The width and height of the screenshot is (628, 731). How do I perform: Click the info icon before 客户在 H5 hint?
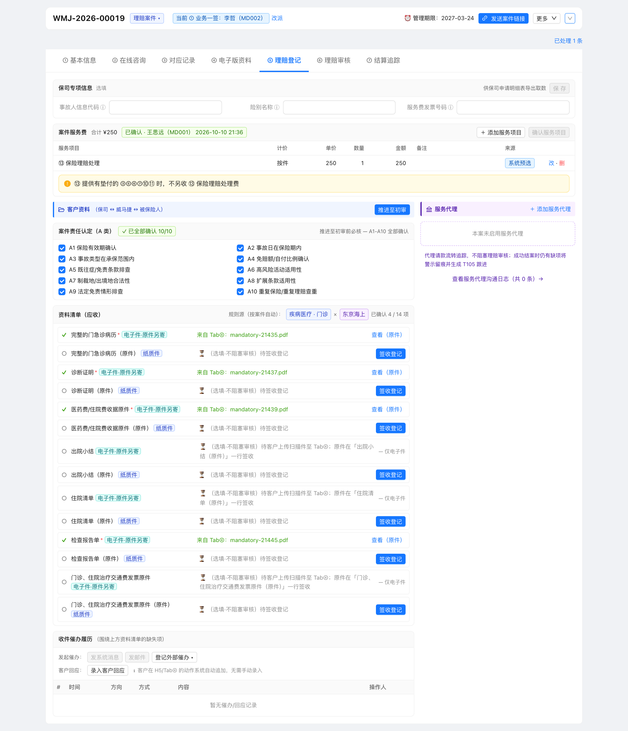tap(134, 670)
